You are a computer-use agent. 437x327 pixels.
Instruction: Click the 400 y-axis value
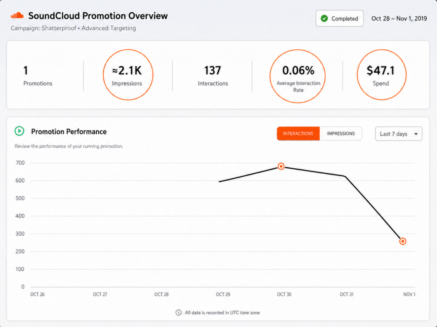(20, 216)
